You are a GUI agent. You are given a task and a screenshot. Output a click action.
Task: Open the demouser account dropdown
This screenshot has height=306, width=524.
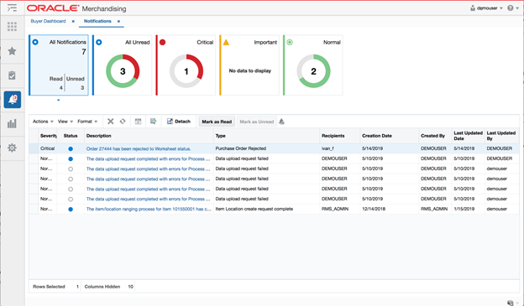pyautogui.click(x=486, y=8)
